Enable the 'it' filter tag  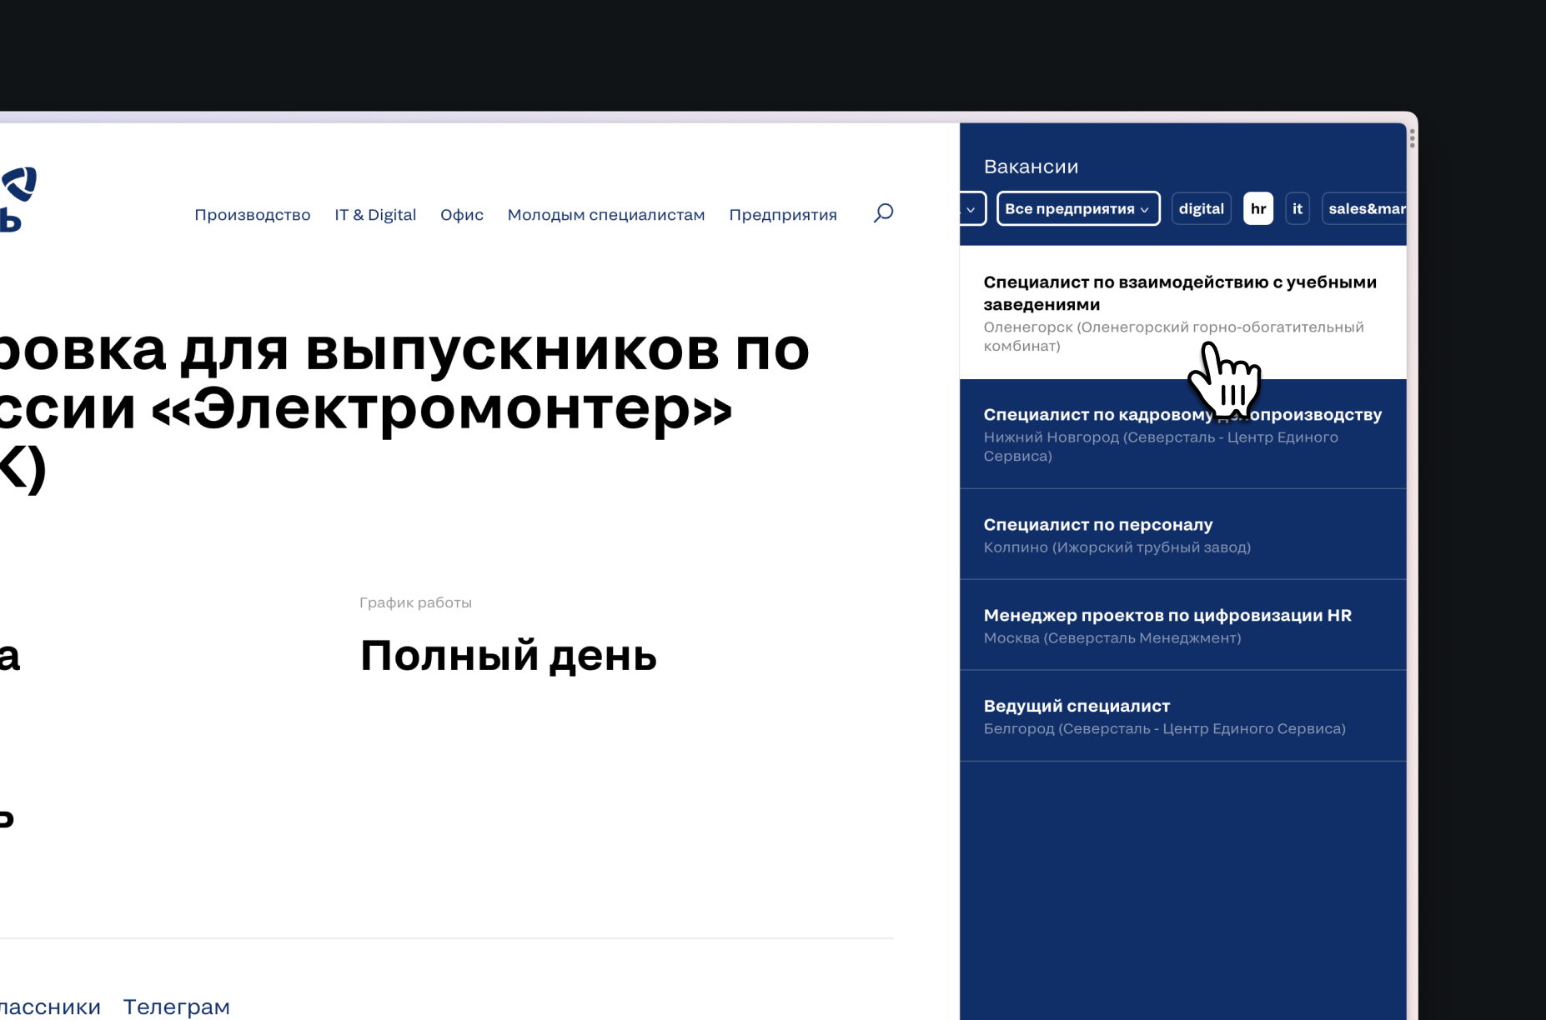1297,208
